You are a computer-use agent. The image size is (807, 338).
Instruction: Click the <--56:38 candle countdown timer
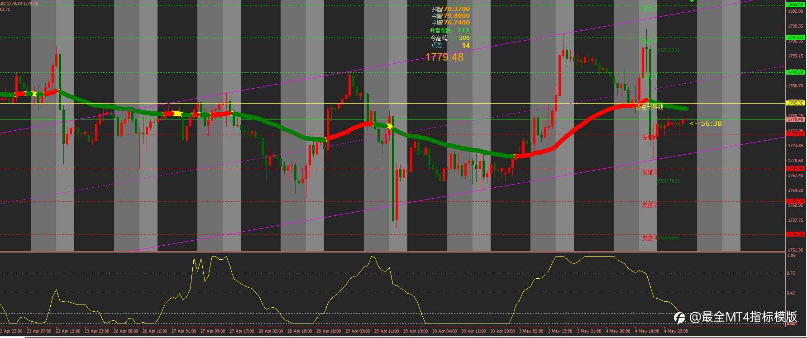(x=706, y=123)
